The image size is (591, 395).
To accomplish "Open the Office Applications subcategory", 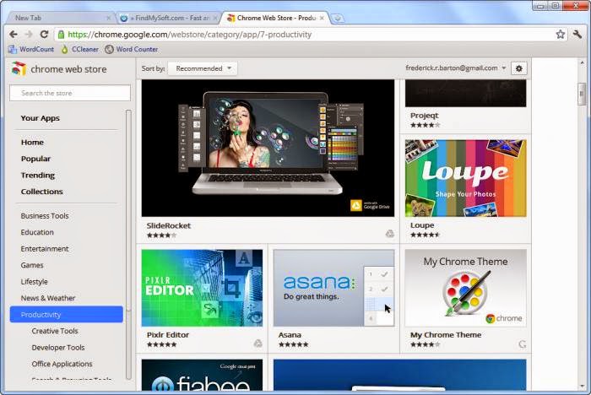I will (62, 364).
